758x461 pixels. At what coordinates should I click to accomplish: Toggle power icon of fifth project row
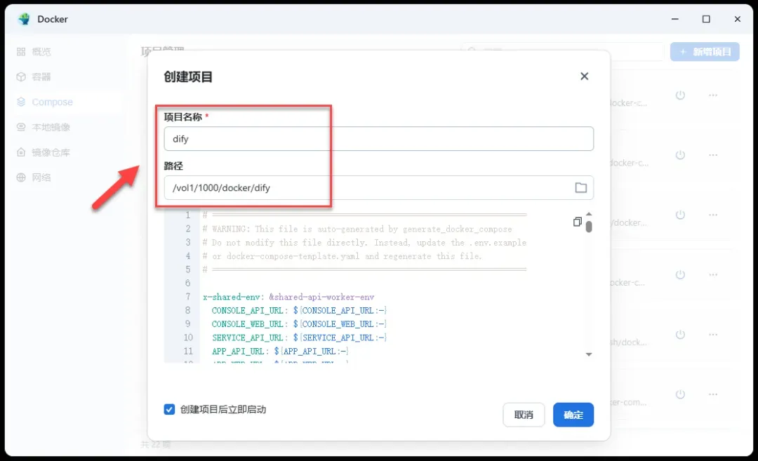pyautogui.click(x=680, y=335)
